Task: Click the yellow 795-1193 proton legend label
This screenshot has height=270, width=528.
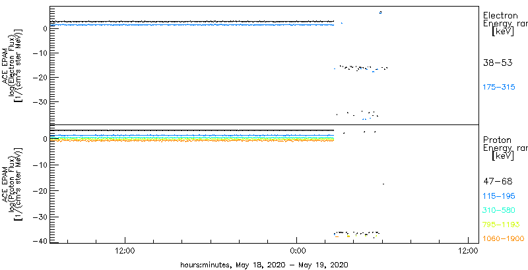Action: (501, 225)
